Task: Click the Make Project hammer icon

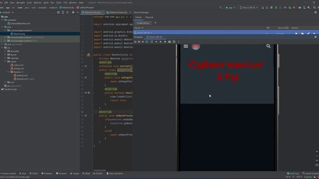Action: pyautogui.click(x=220, y=7)
